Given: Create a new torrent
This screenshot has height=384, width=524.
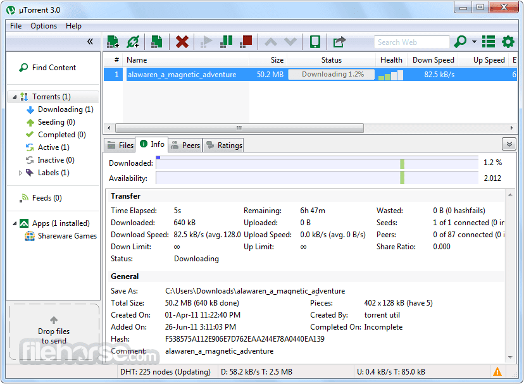Looking at the screenshot, I should click(156, 42).
